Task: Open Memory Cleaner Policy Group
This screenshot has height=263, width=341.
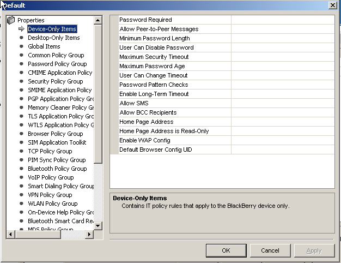Action: click(60, 107)
